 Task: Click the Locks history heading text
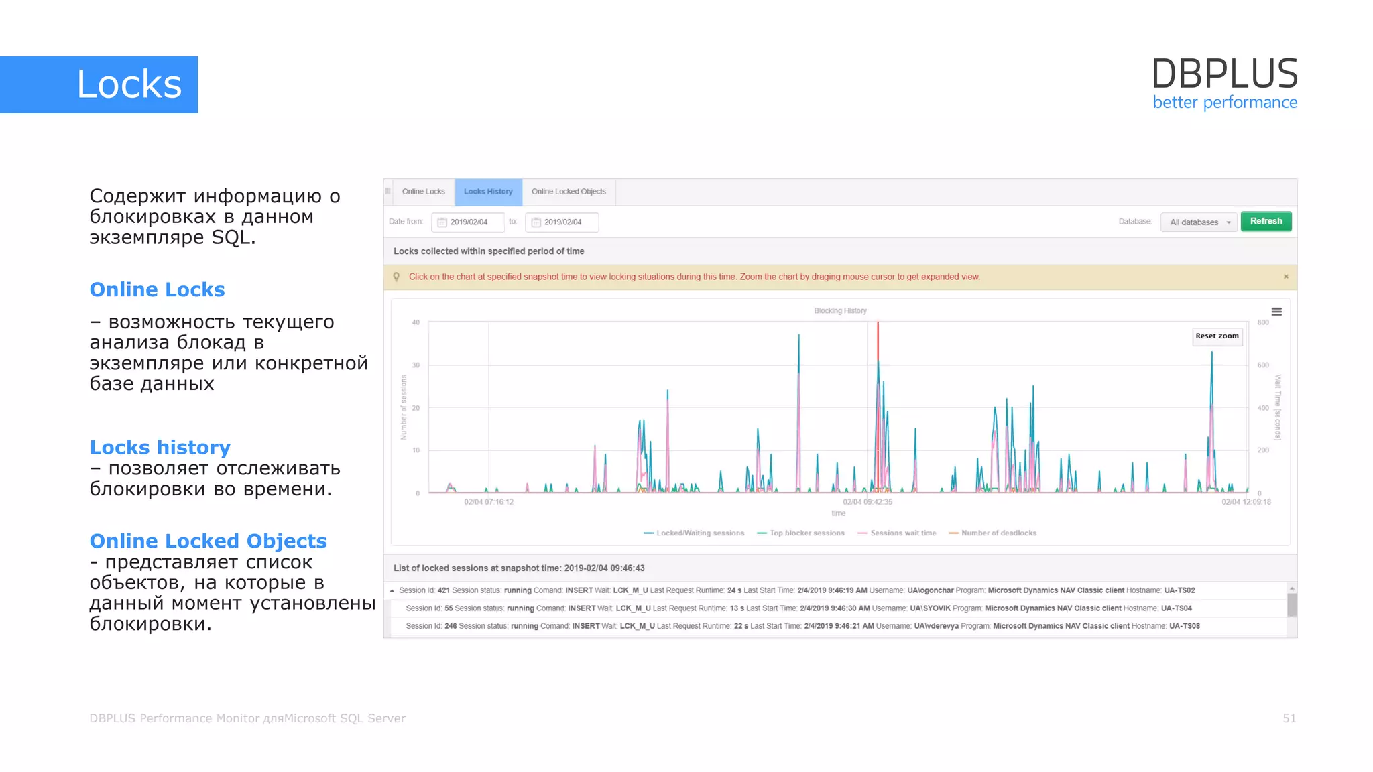(x=160, y=447)
